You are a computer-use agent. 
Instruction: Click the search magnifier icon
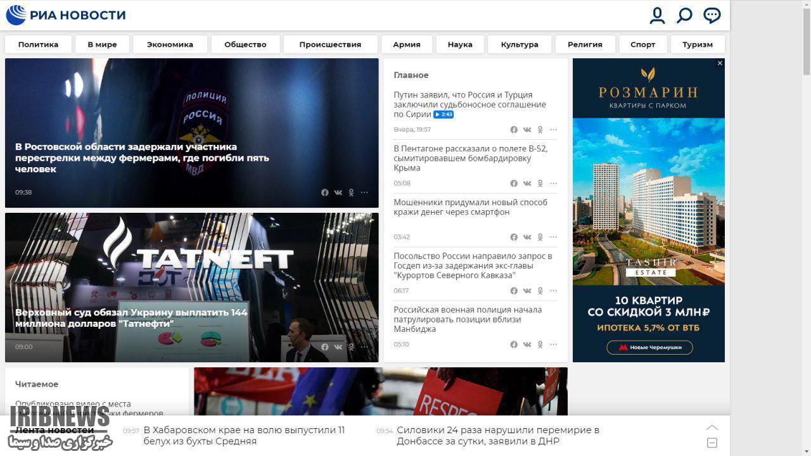tap(684, 15)
